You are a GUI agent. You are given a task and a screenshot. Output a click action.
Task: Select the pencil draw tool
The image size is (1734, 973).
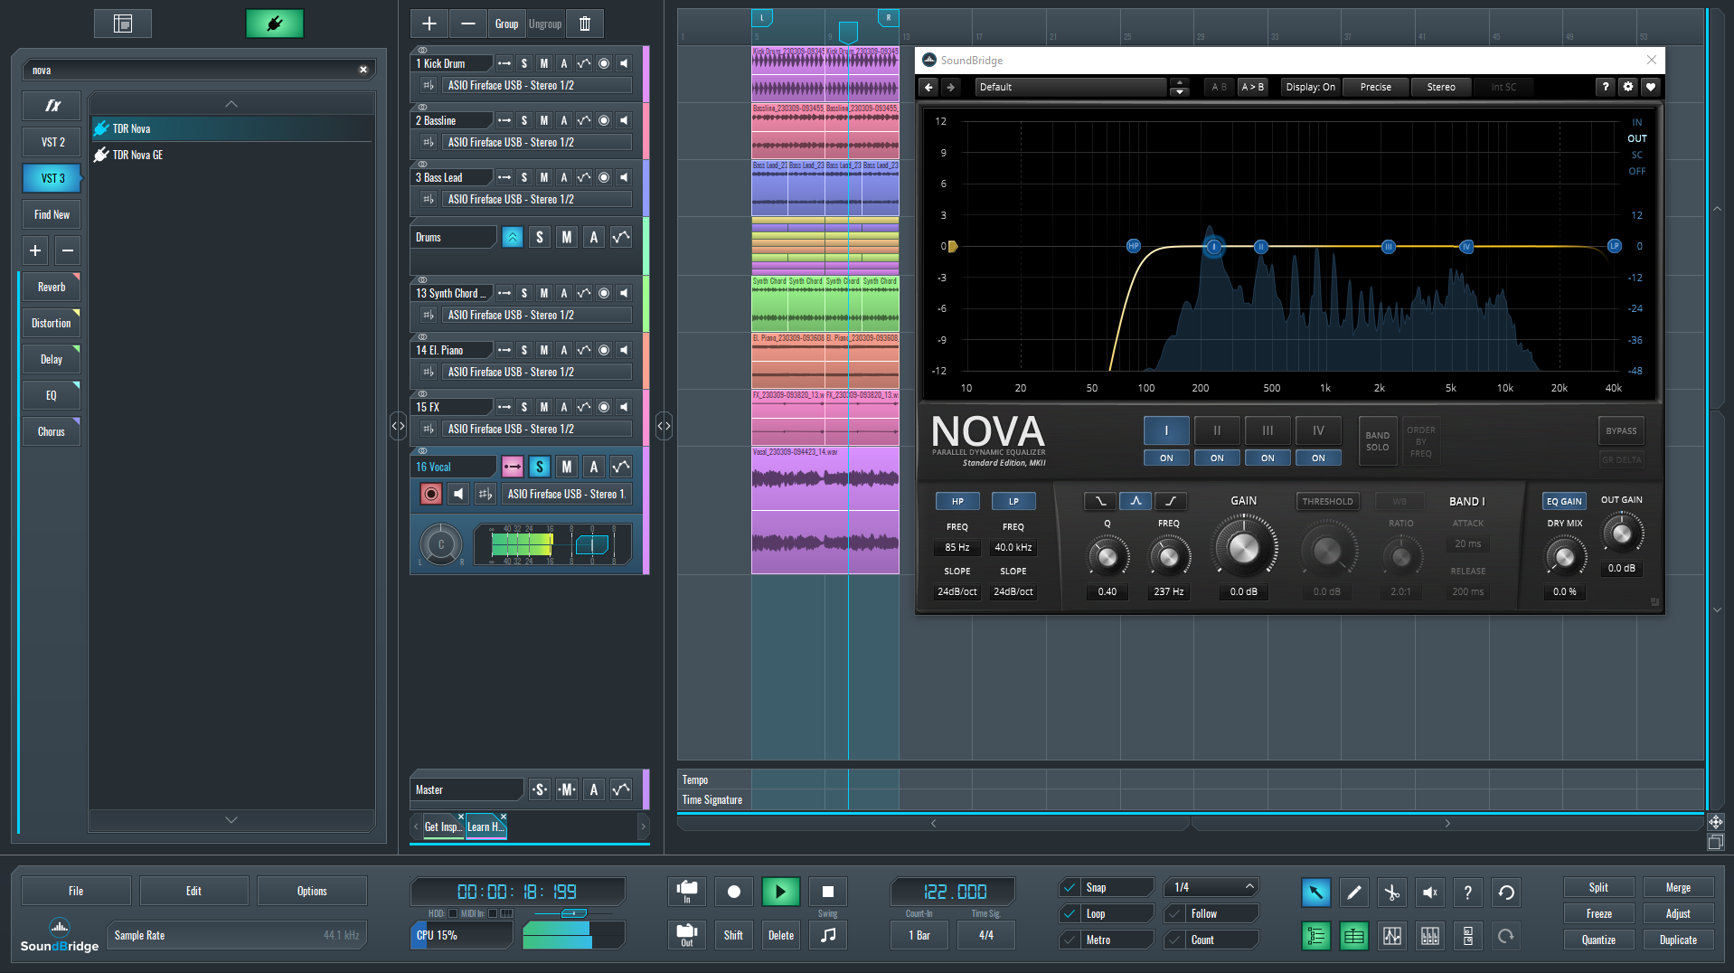1353,893
